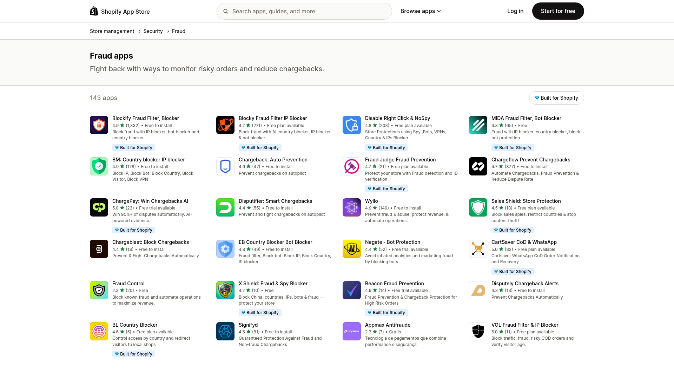
Task: Click 'Prevent Chargebacks Automatically' under Disputely
Action: (x=527, y=297)
